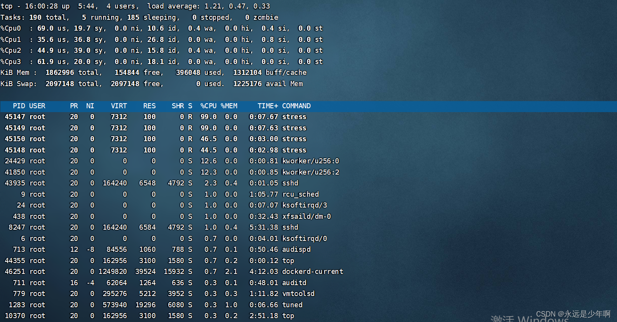
Task: Select vmtoolsd command text
Action: [298, 294]
